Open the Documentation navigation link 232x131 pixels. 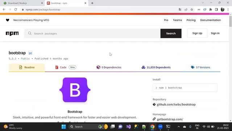(210, 20)
